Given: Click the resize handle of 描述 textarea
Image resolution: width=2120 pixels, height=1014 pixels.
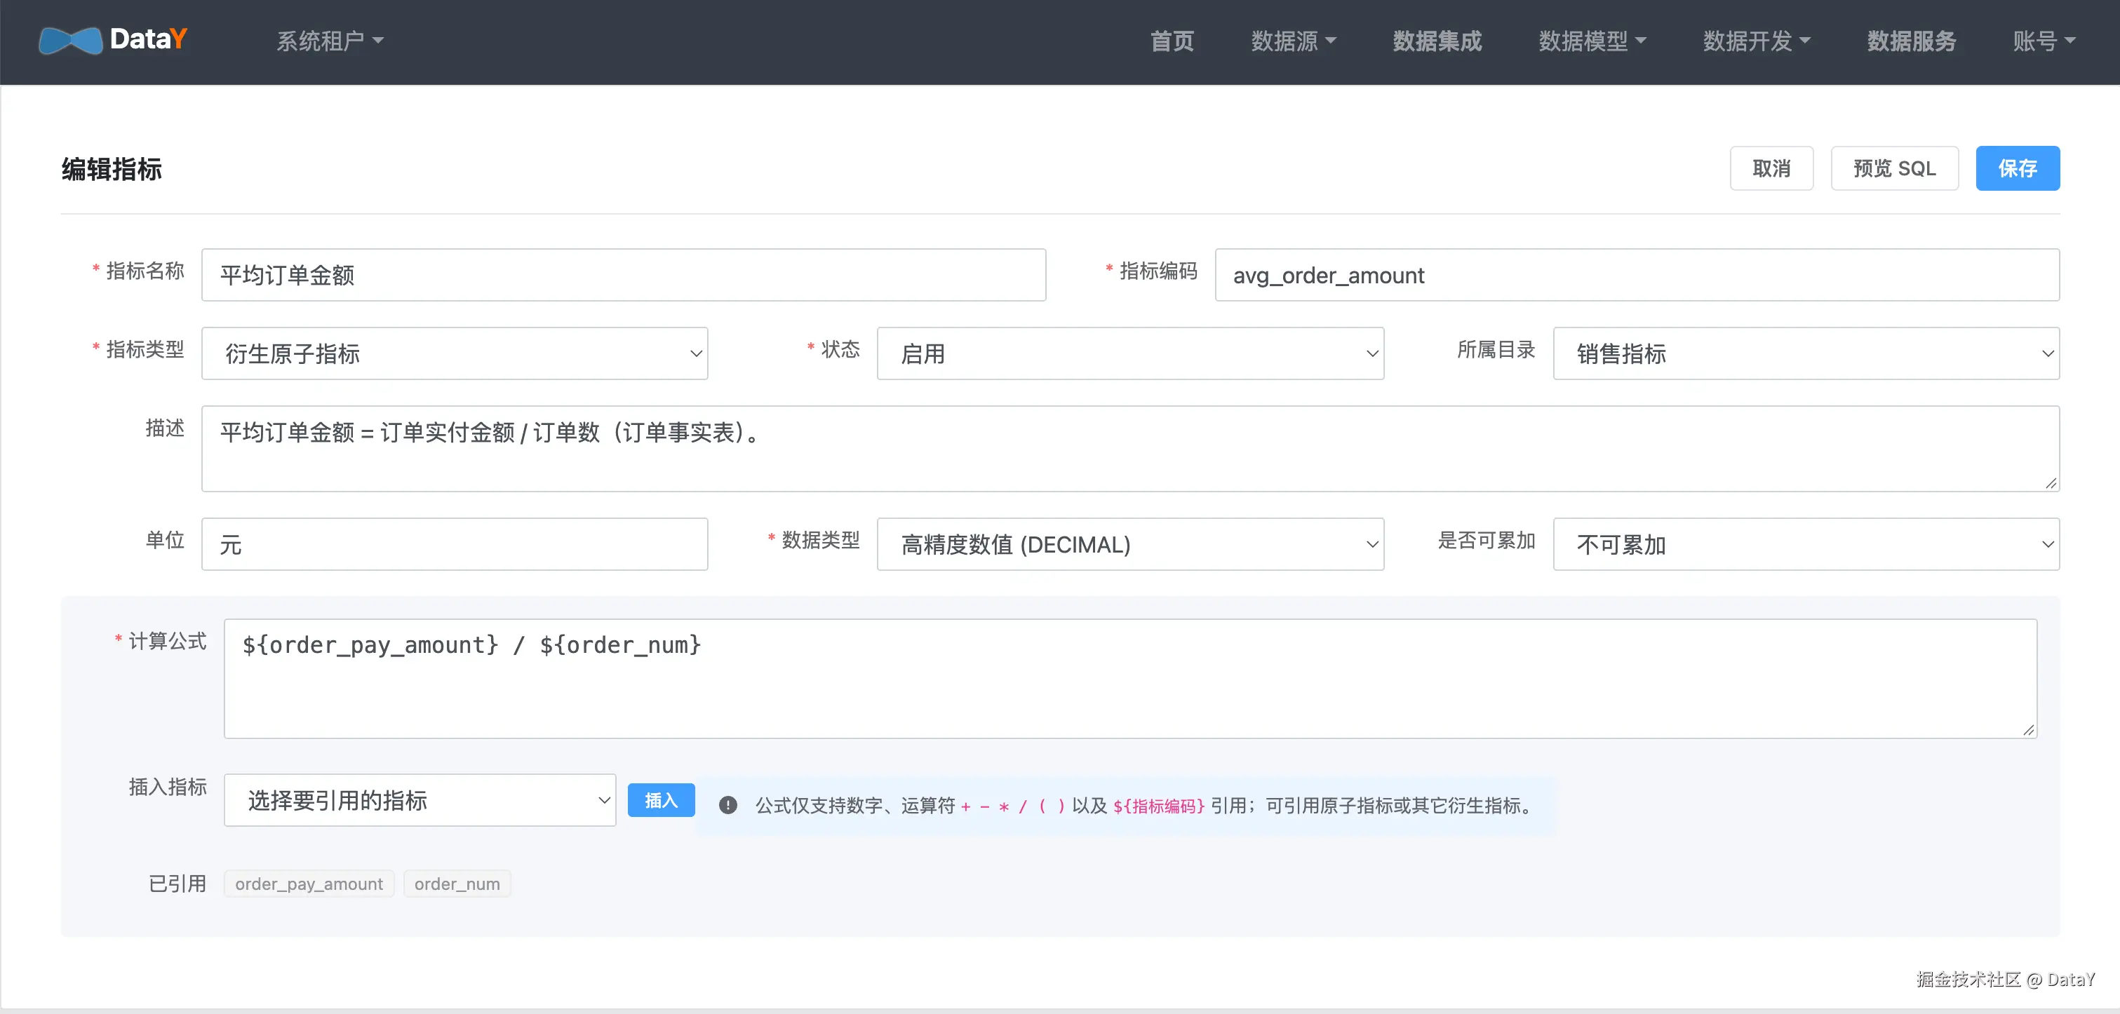Looking at the screenshot, I should pos(2051,484).
